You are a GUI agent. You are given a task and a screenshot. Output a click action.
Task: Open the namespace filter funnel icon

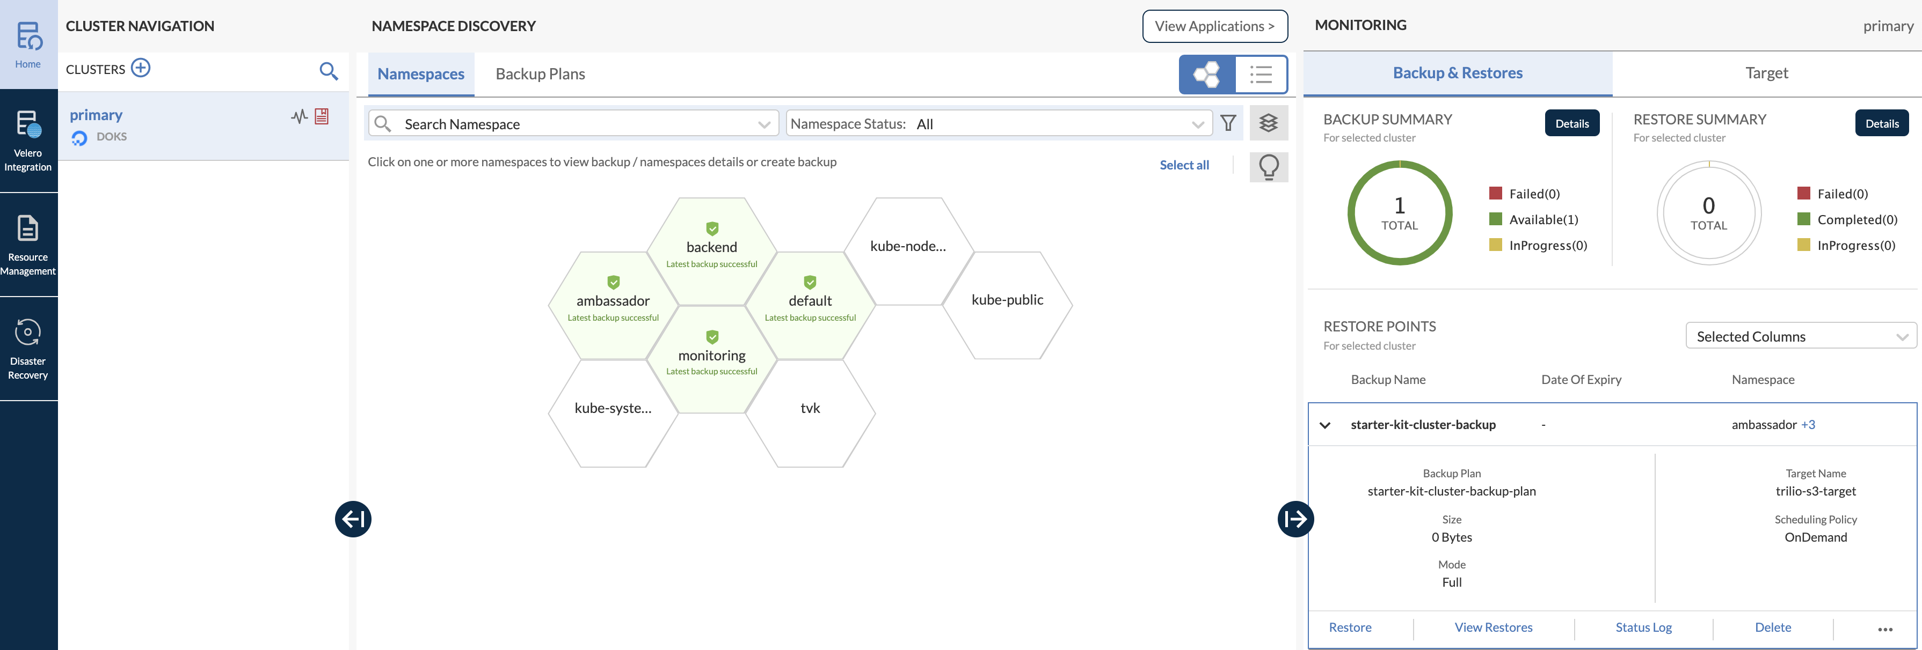pos(1227,123)
